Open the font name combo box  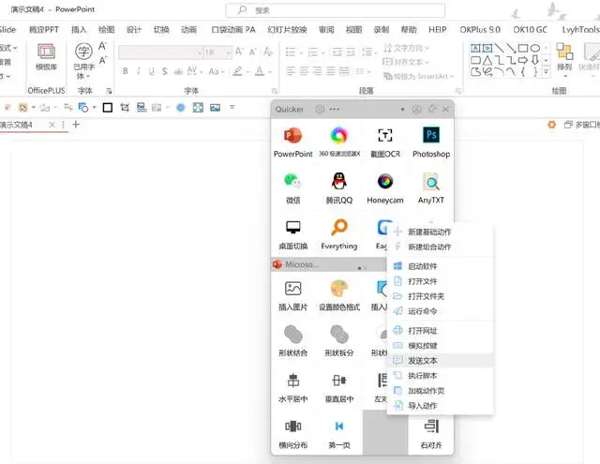coord(160,52)
